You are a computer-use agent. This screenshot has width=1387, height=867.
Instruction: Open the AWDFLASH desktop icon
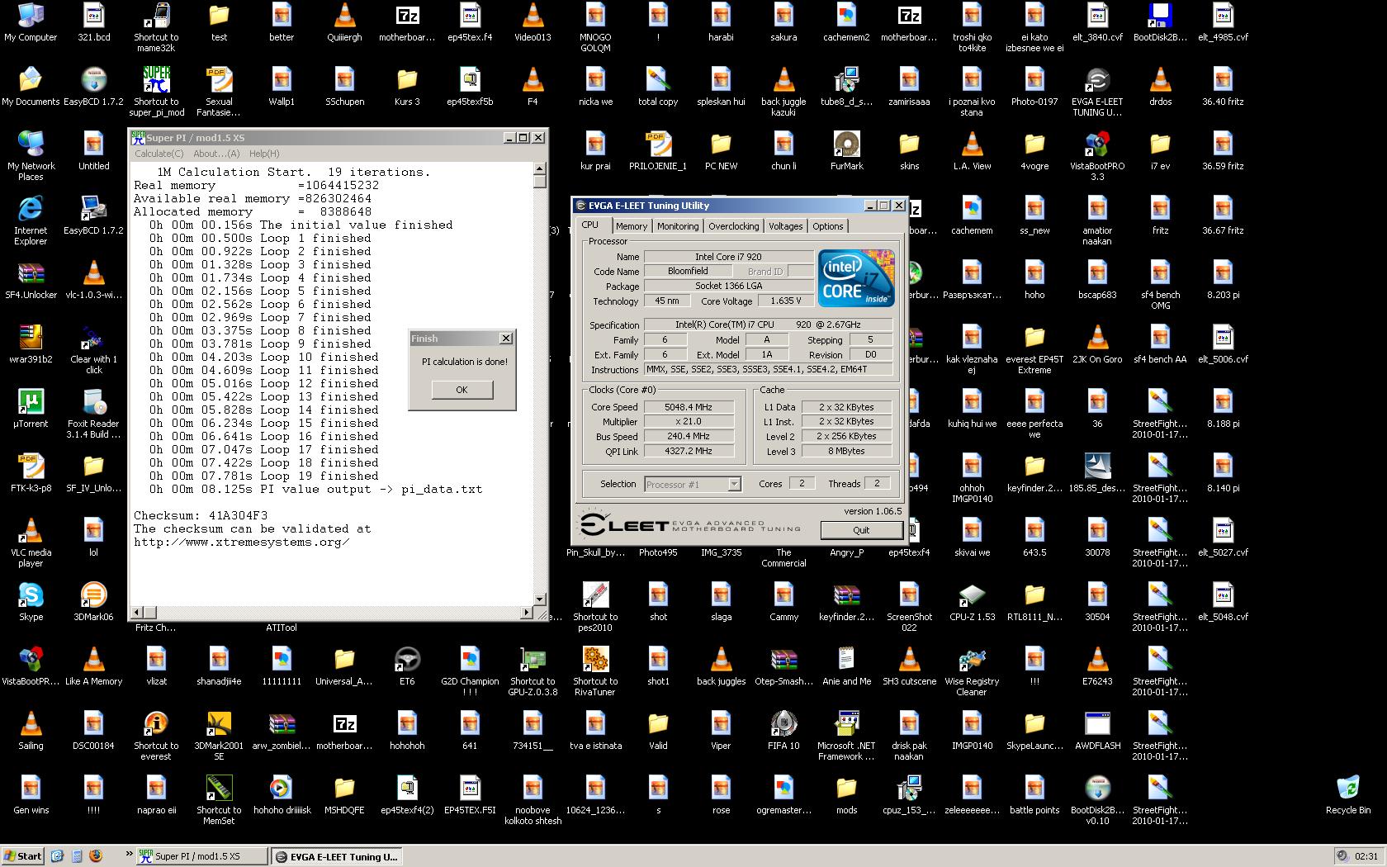point(1097,731)
